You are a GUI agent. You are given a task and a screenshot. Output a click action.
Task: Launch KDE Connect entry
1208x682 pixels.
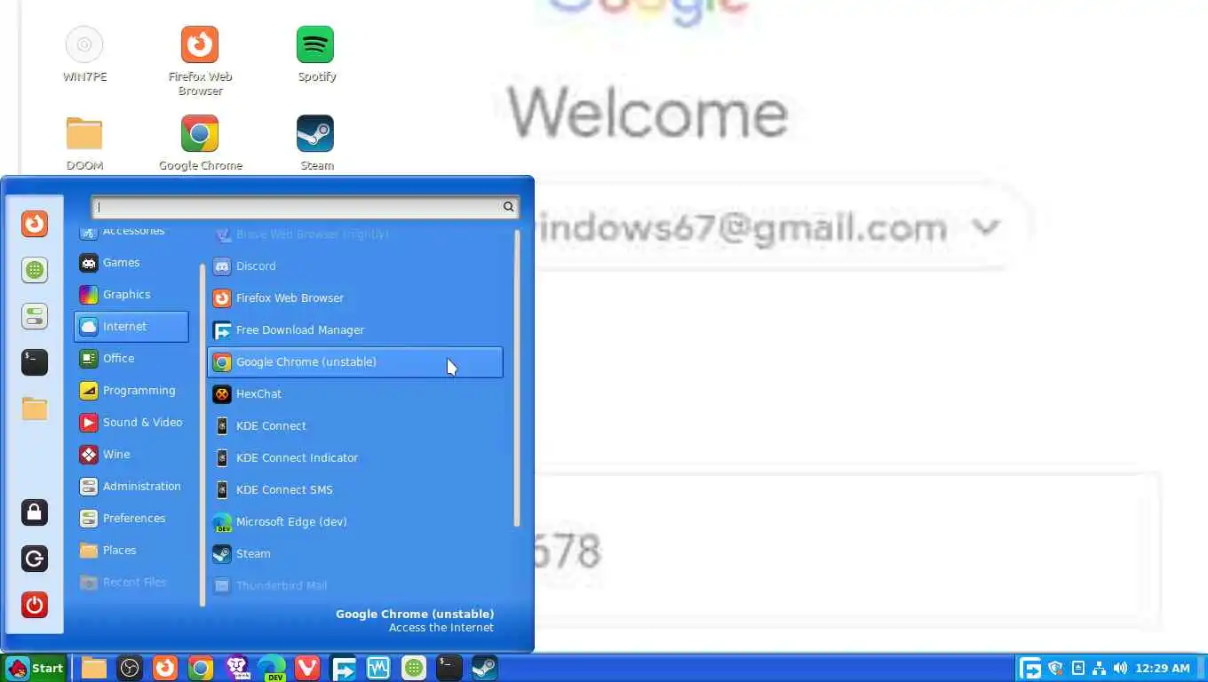(x=355, y=426)
